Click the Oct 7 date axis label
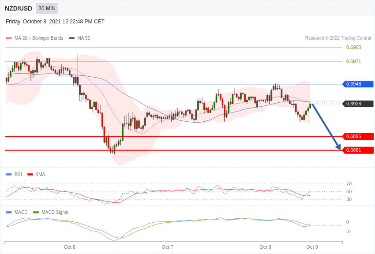The height and width of the screenshot is (254, 375). coord(167,247)
